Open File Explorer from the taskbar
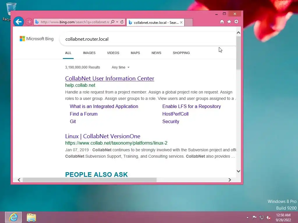 click(x=31, y=217)
